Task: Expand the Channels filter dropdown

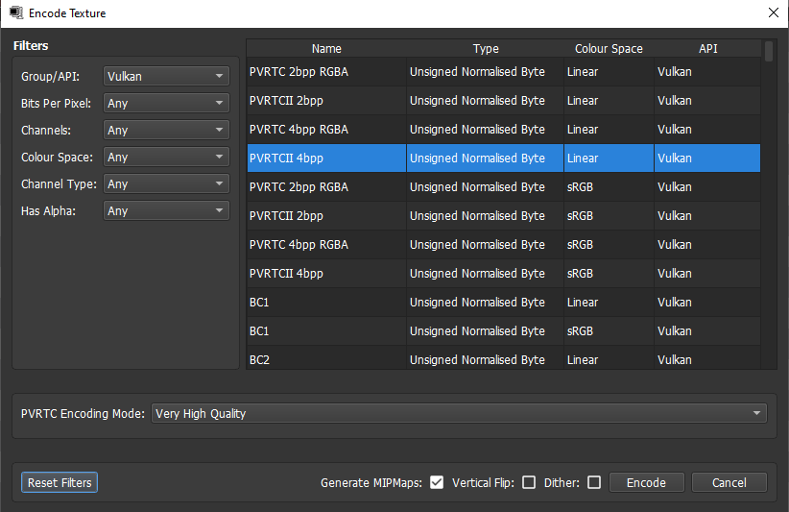Action: [166, 130]
